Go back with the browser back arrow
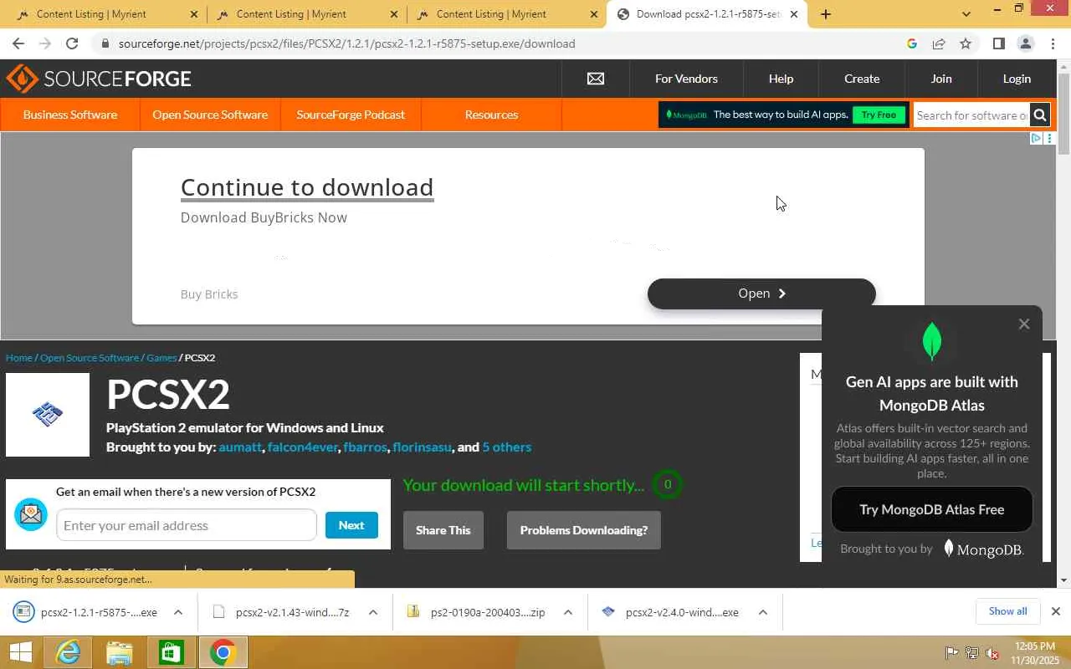Viewport: 1071px width, 669px height. [x=18, y=43]
